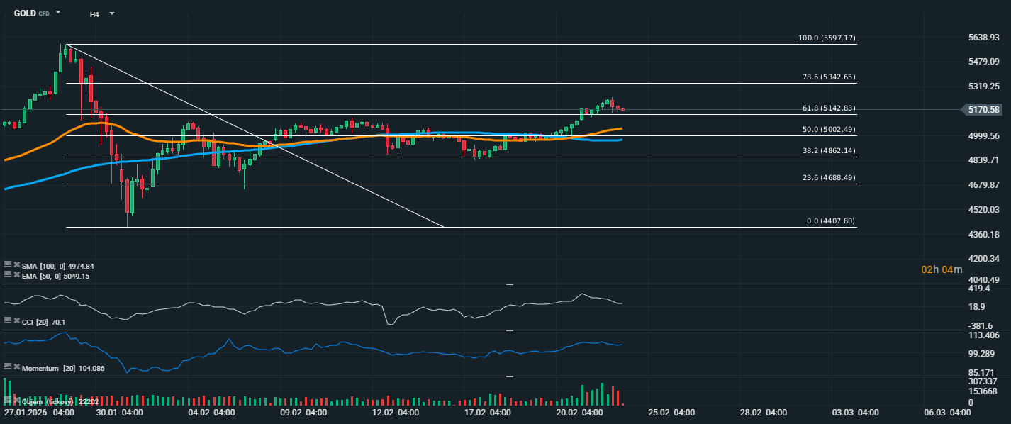Open settings icon for EMA 50 indicator

(8, 274)
